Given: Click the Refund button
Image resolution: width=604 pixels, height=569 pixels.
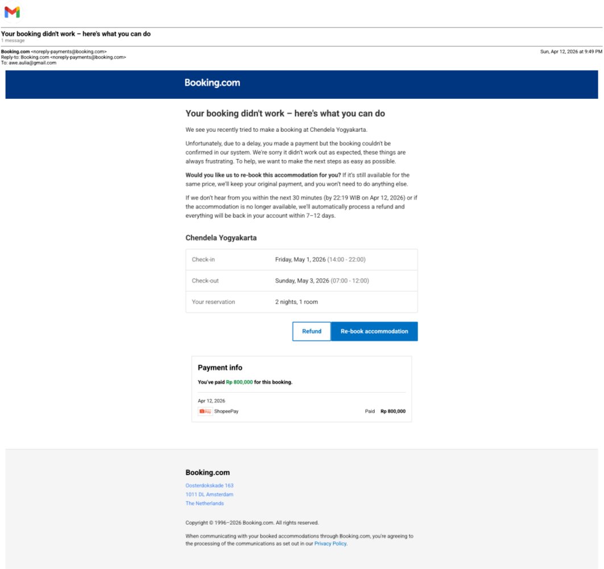Looking at the screenshot, I should point(311,331).
